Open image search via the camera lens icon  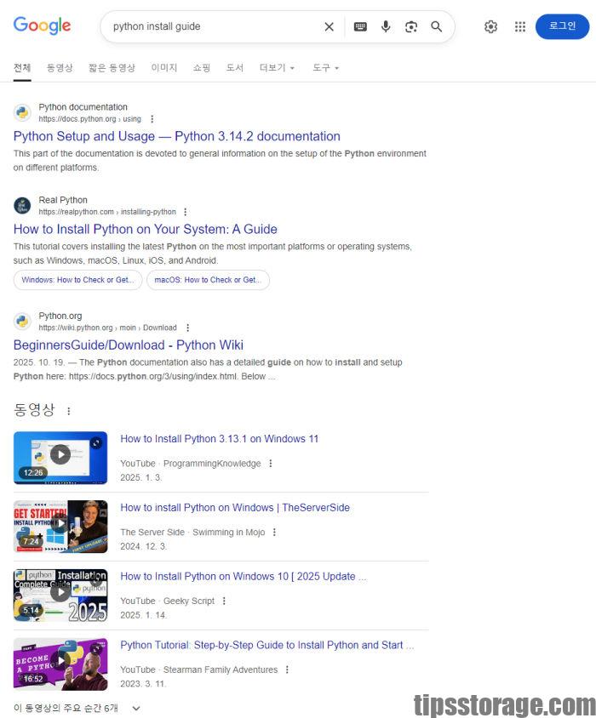pyautogui.click(x=411, y=26)
